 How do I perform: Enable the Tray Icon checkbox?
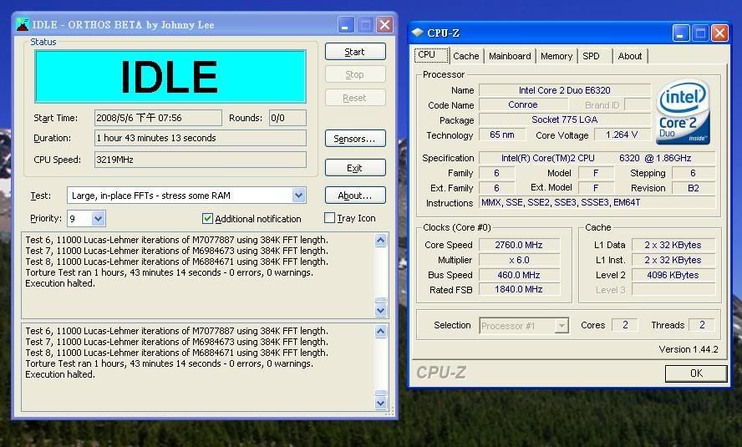coord(329,218)
